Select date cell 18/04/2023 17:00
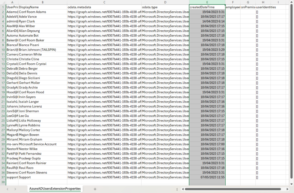 click(207, 144)
